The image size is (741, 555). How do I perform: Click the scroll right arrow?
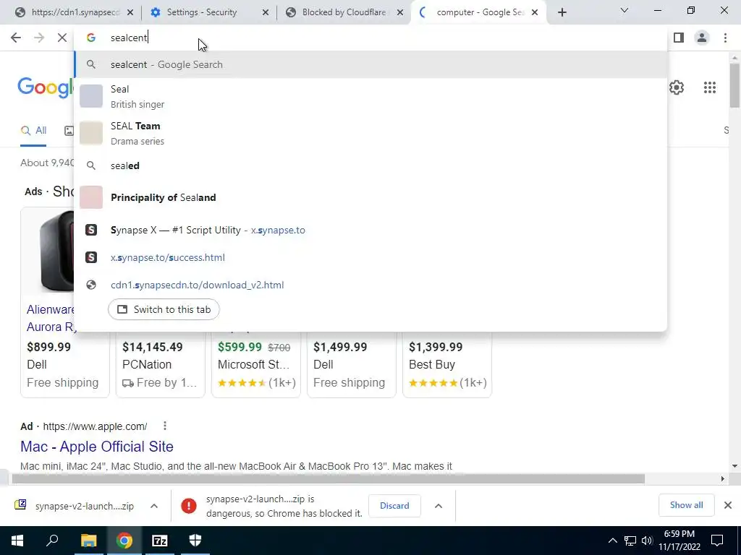(723, 478)
